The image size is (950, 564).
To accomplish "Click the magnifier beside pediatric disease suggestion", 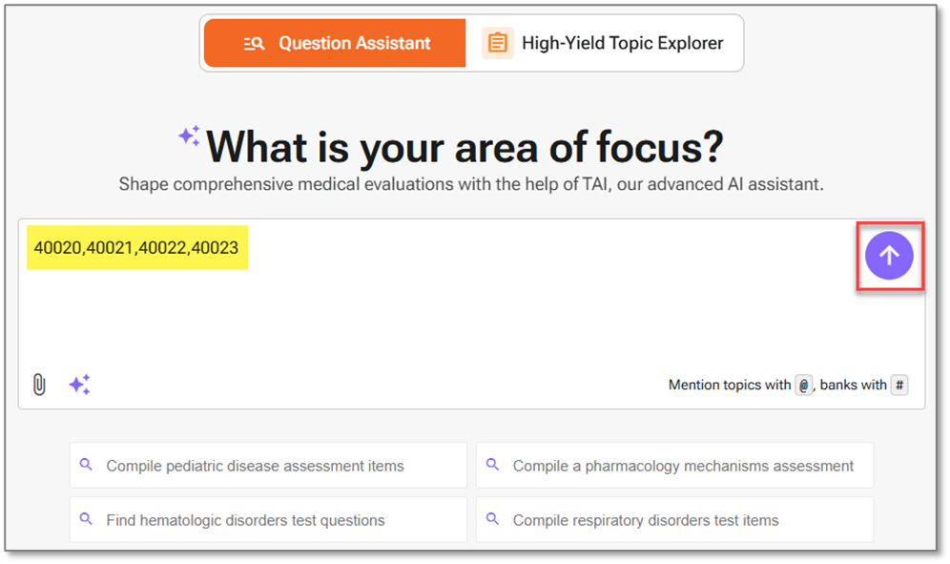I will pos(86,465).
